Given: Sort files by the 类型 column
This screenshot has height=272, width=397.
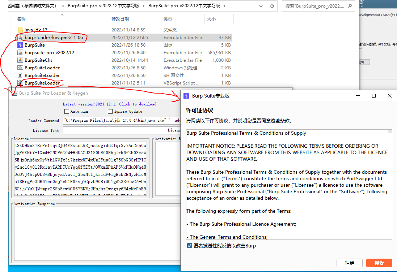Looking at the screenshot, I should 168,19.
